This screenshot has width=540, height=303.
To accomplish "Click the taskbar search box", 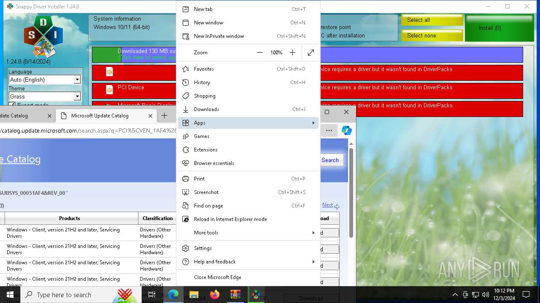I will click(81, 295).
